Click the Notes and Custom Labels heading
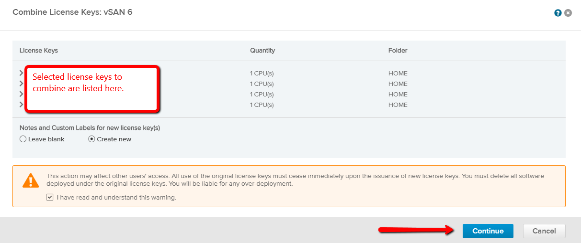This screenshot has width=581, height=243. pyautogui.click(x=90, y=128)
